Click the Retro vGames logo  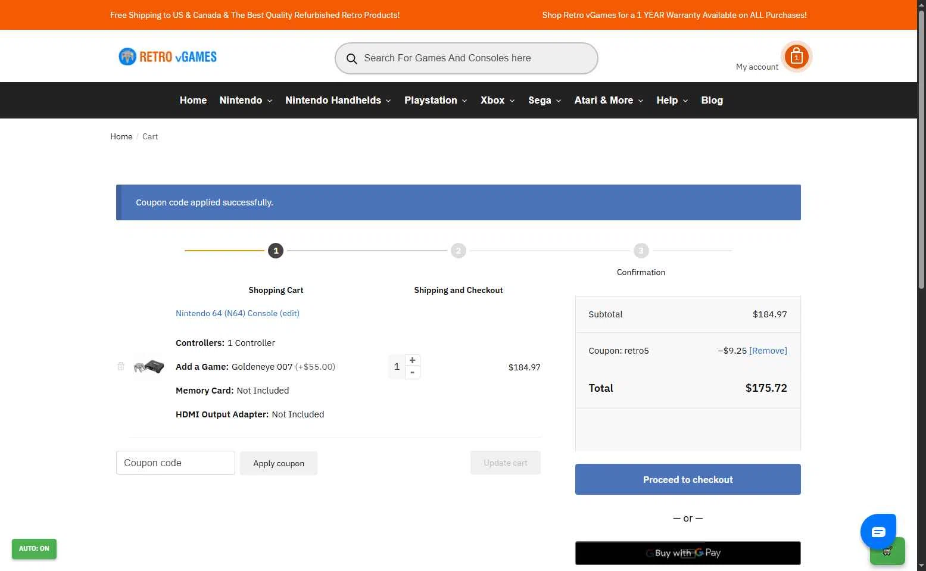(x=168, y=57)
